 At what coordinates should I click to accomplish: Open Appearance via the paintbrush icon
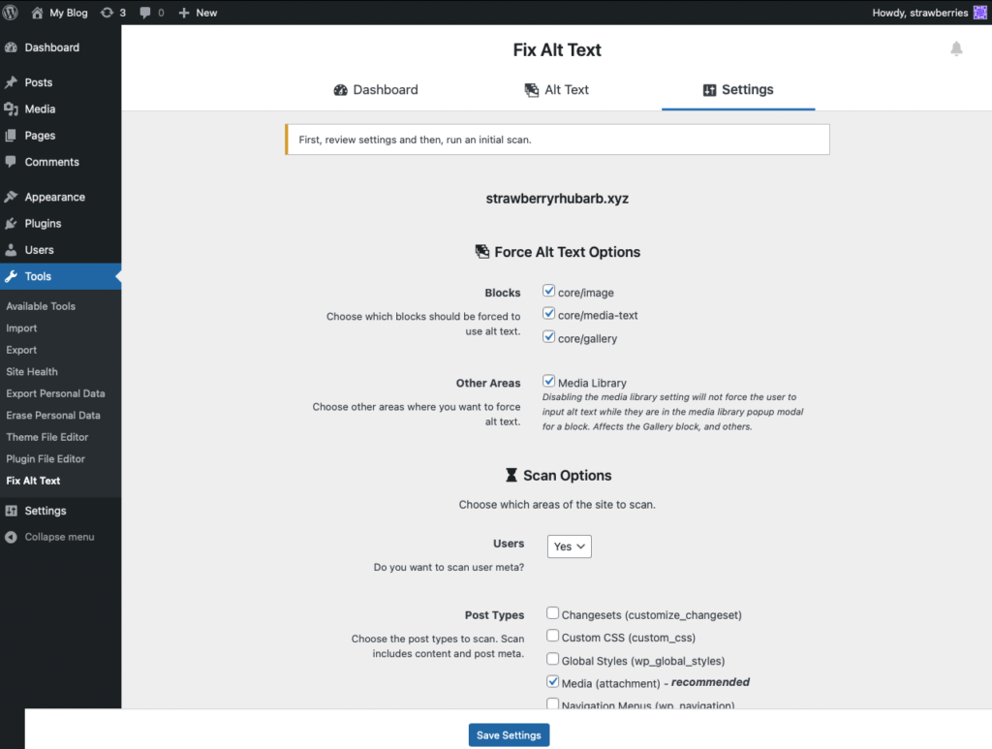coord(12,197)
